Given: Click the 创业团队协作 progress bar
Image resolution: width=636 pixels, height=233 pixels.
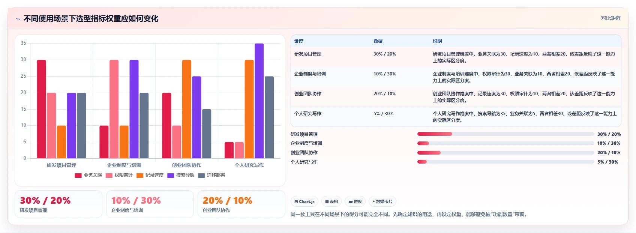Looking at the screenshot, I should tap(506, 153).
